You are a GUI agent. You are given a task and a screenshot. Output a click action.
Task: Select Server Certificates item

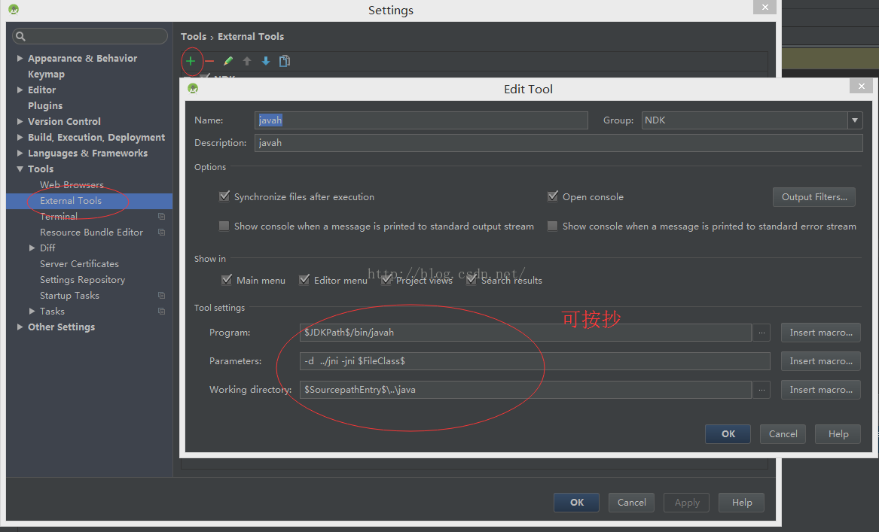(79, 264)
